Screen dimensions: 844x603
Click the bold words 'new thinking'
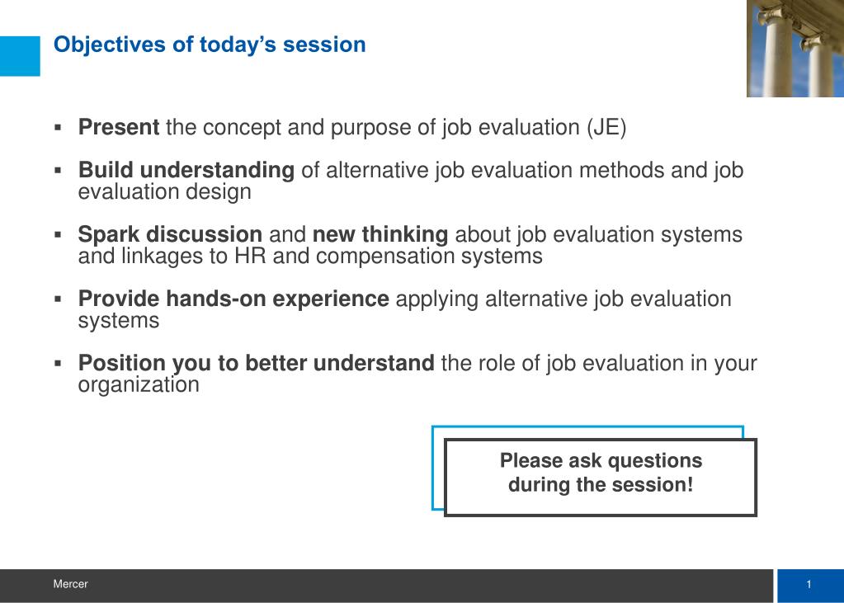pos(380,235)
